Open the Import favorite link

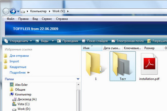tap(14, 61)
